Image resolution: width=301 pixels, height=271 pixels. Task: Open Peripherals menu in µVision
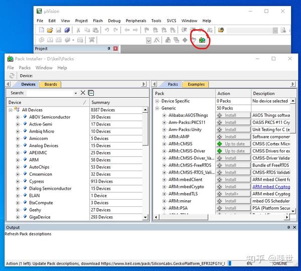[136, 21]
